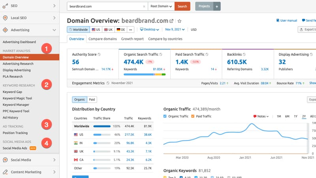Toggle the Organic Traffic checkbox
Viewport: 316px width, 178px height.
click(x=165, y=116)
